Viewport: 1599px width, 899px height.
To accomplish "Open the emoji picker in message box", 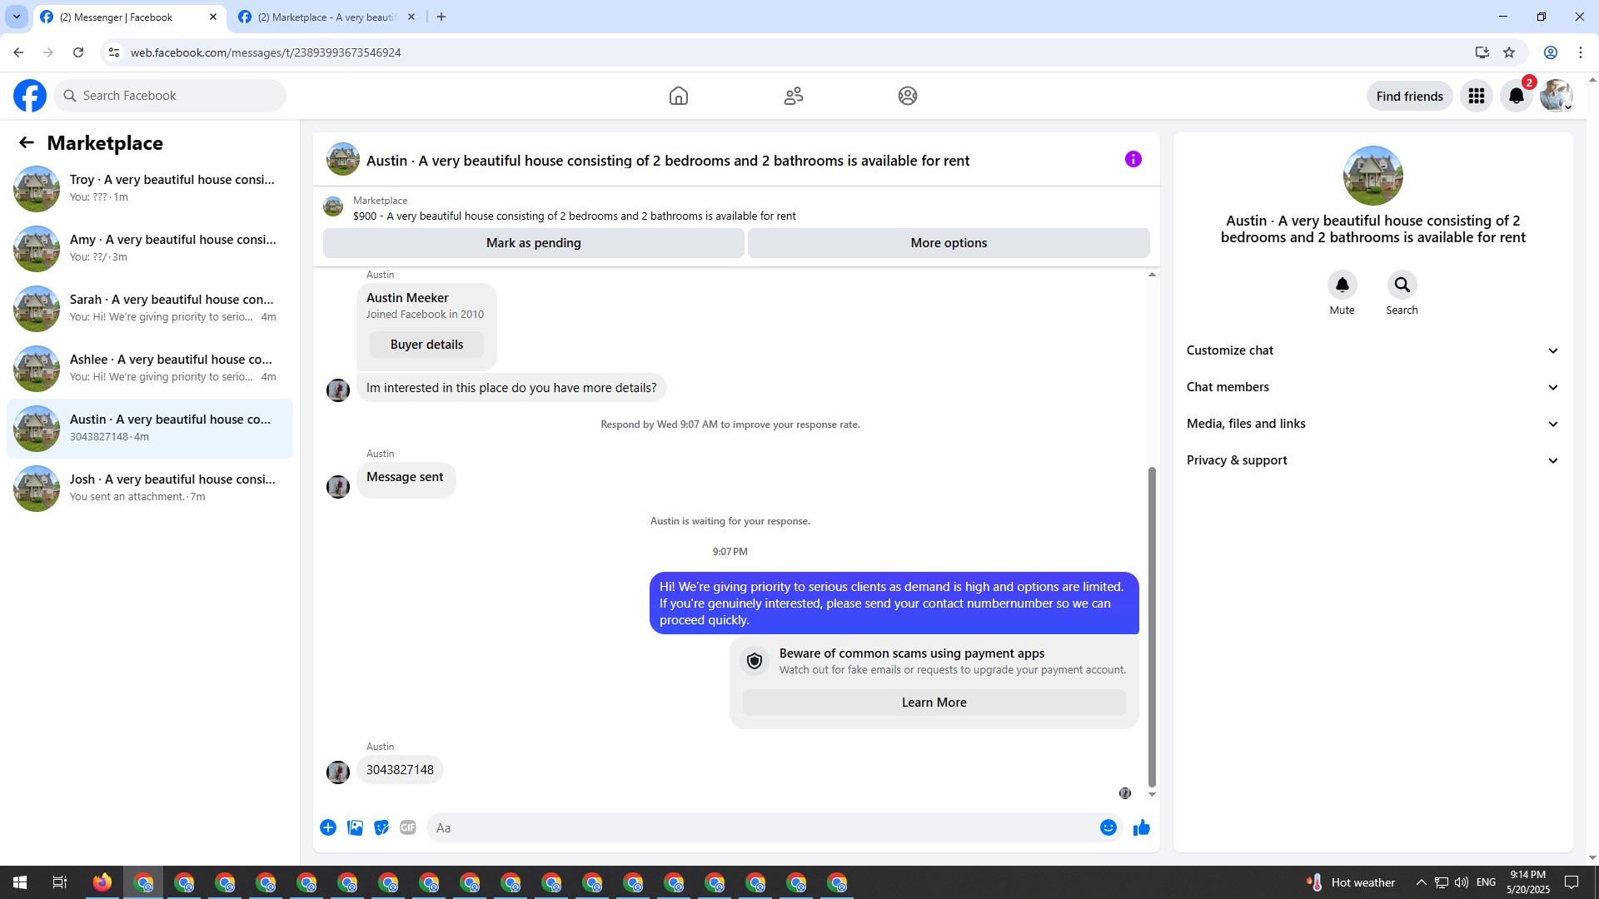I will (1108, 827).
